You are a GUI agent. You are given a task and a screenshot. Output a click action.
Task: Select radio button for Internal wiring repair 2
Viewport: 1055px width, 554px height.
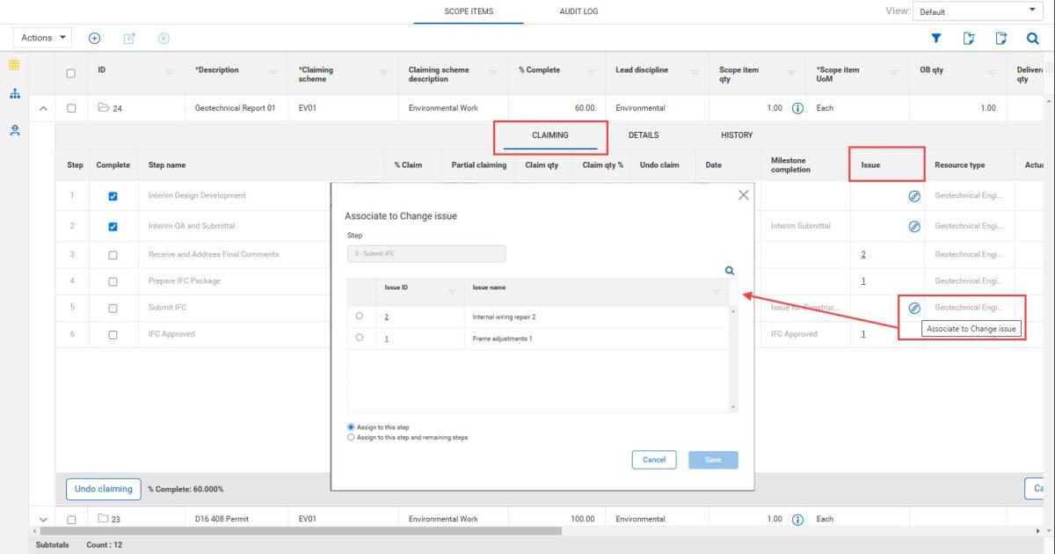point(360,316)
